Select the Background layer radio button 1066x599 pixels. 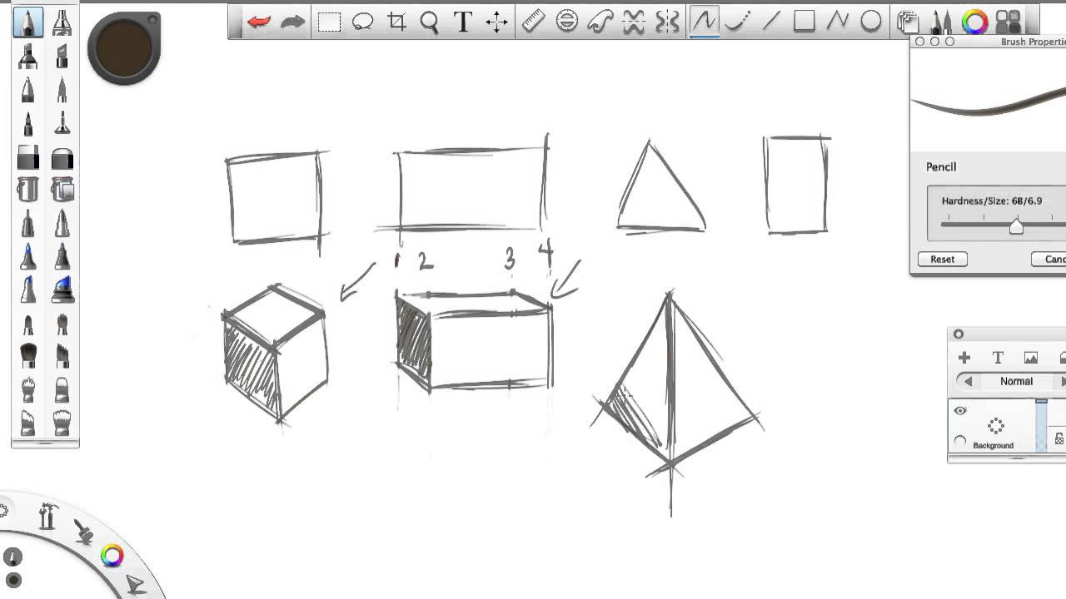coord(959,441)
